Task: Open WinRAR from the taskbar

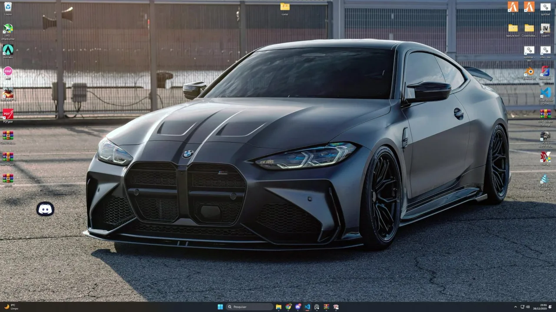Action: coord(326,307)
